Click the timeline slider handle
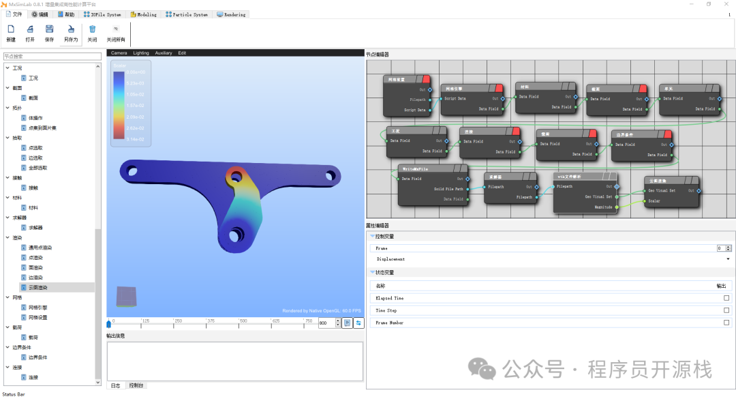The height and width of the screenshot is (399, 736). point(109,321)
